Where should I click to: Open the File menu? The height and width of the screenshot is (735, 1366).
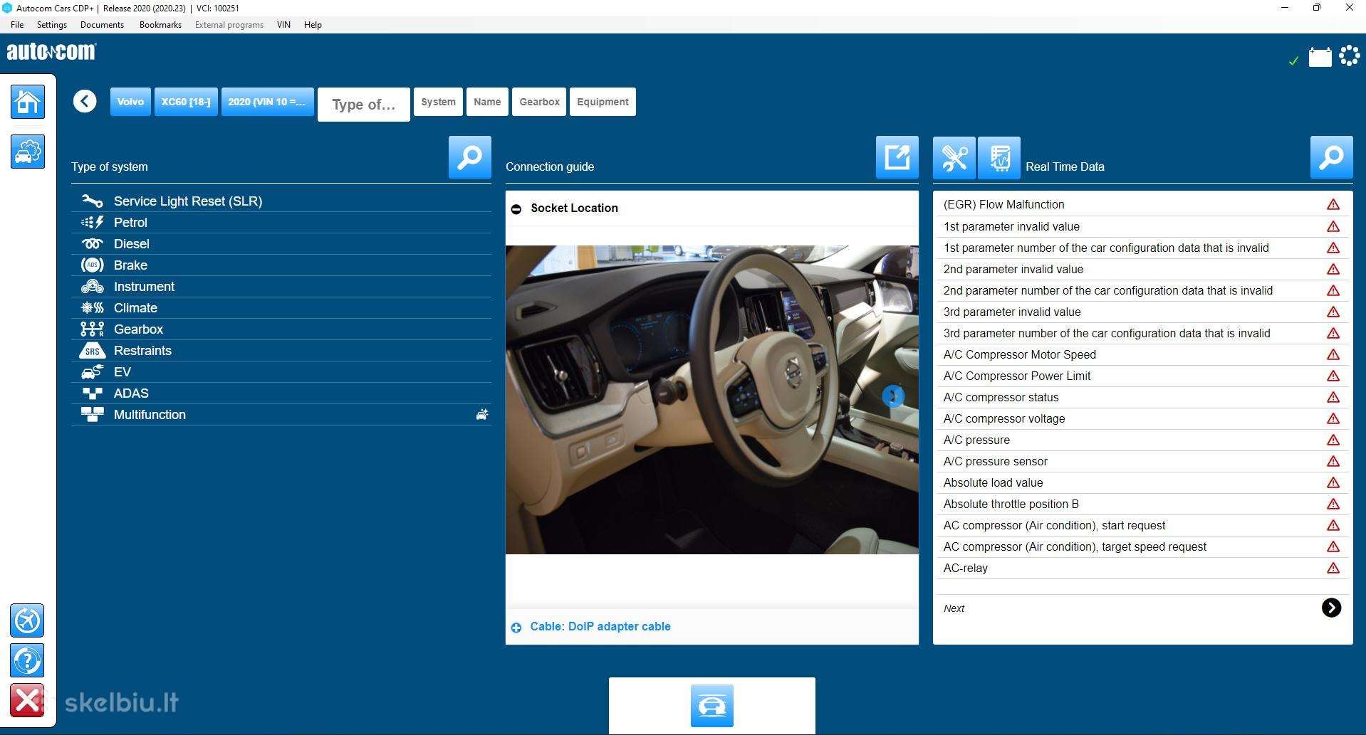click(17, 25)
